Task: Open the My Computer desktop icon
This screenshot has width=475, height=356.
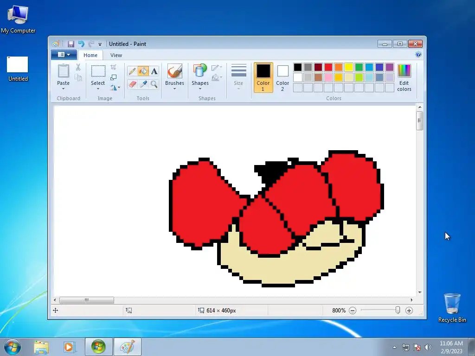Action: click(x=18, y=19)
